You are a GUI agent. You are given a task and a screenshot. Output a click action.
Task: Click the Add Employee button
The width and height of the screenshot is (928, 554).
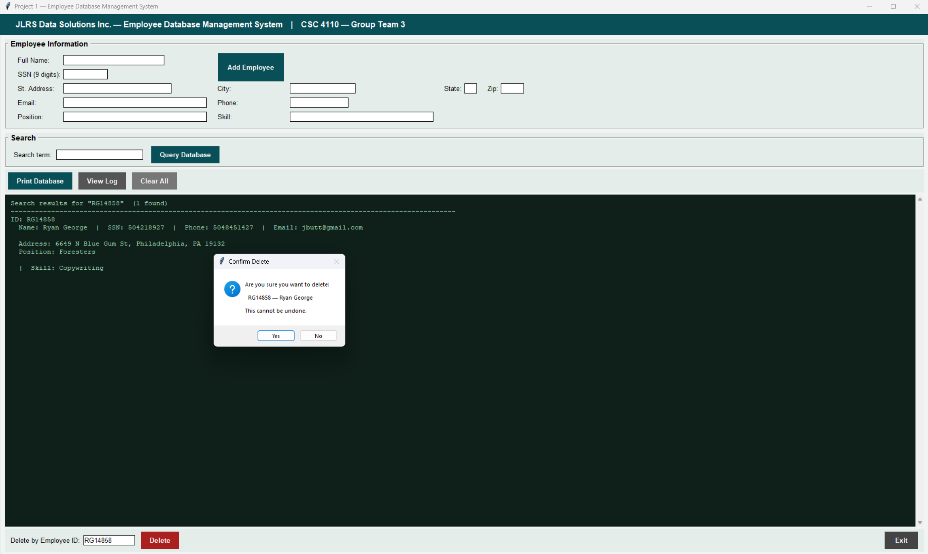(x=251, y=67)
